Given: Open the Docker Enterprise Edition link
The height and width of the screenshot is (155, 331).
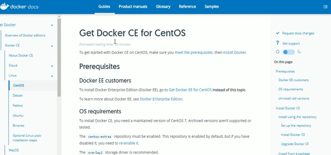Looking at the screenshot, I should coord(161,99).
